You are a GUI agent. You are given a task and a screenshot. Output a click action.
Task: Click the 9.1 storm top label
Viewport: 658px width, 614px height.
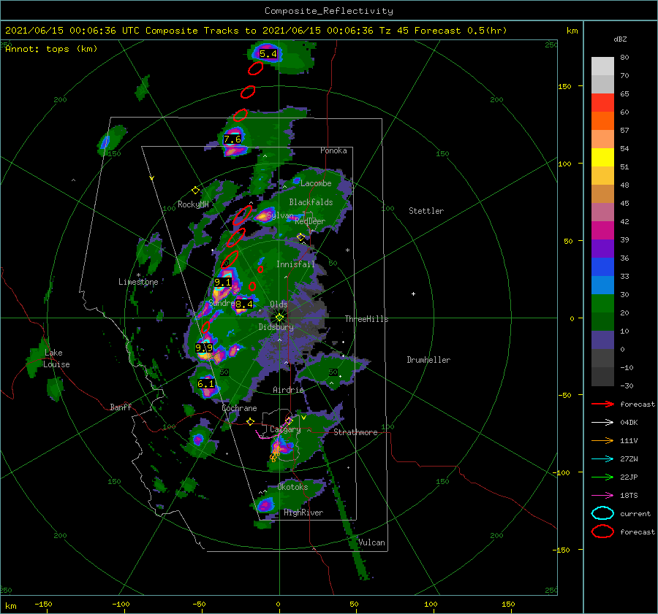[x=222, y=282]
